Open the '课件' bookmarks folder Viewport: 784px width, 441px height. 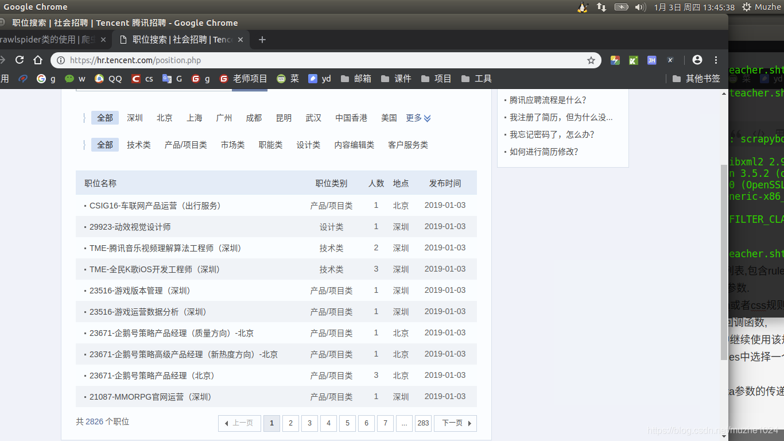coord(396,79)
